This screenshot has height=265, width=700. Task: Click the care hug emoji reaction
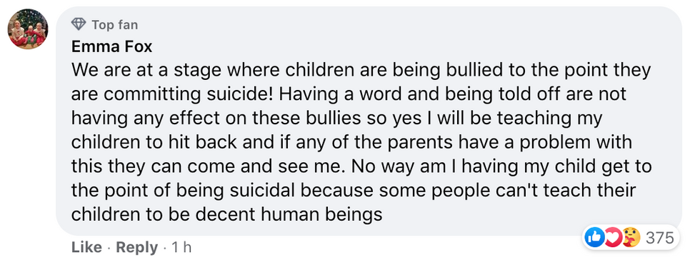630,237
